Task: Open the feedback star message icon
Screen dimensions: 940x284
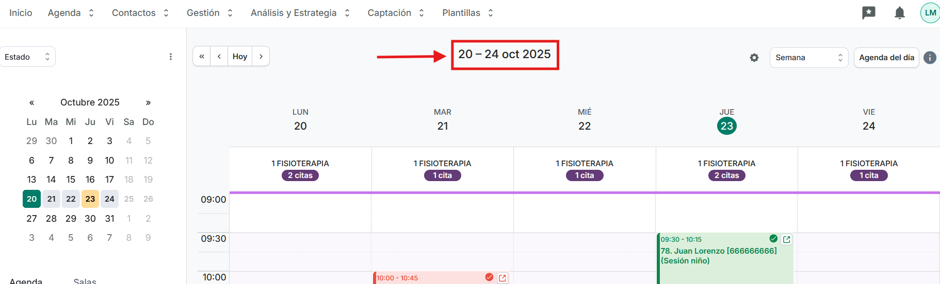Action: click(x=869, y=13)
